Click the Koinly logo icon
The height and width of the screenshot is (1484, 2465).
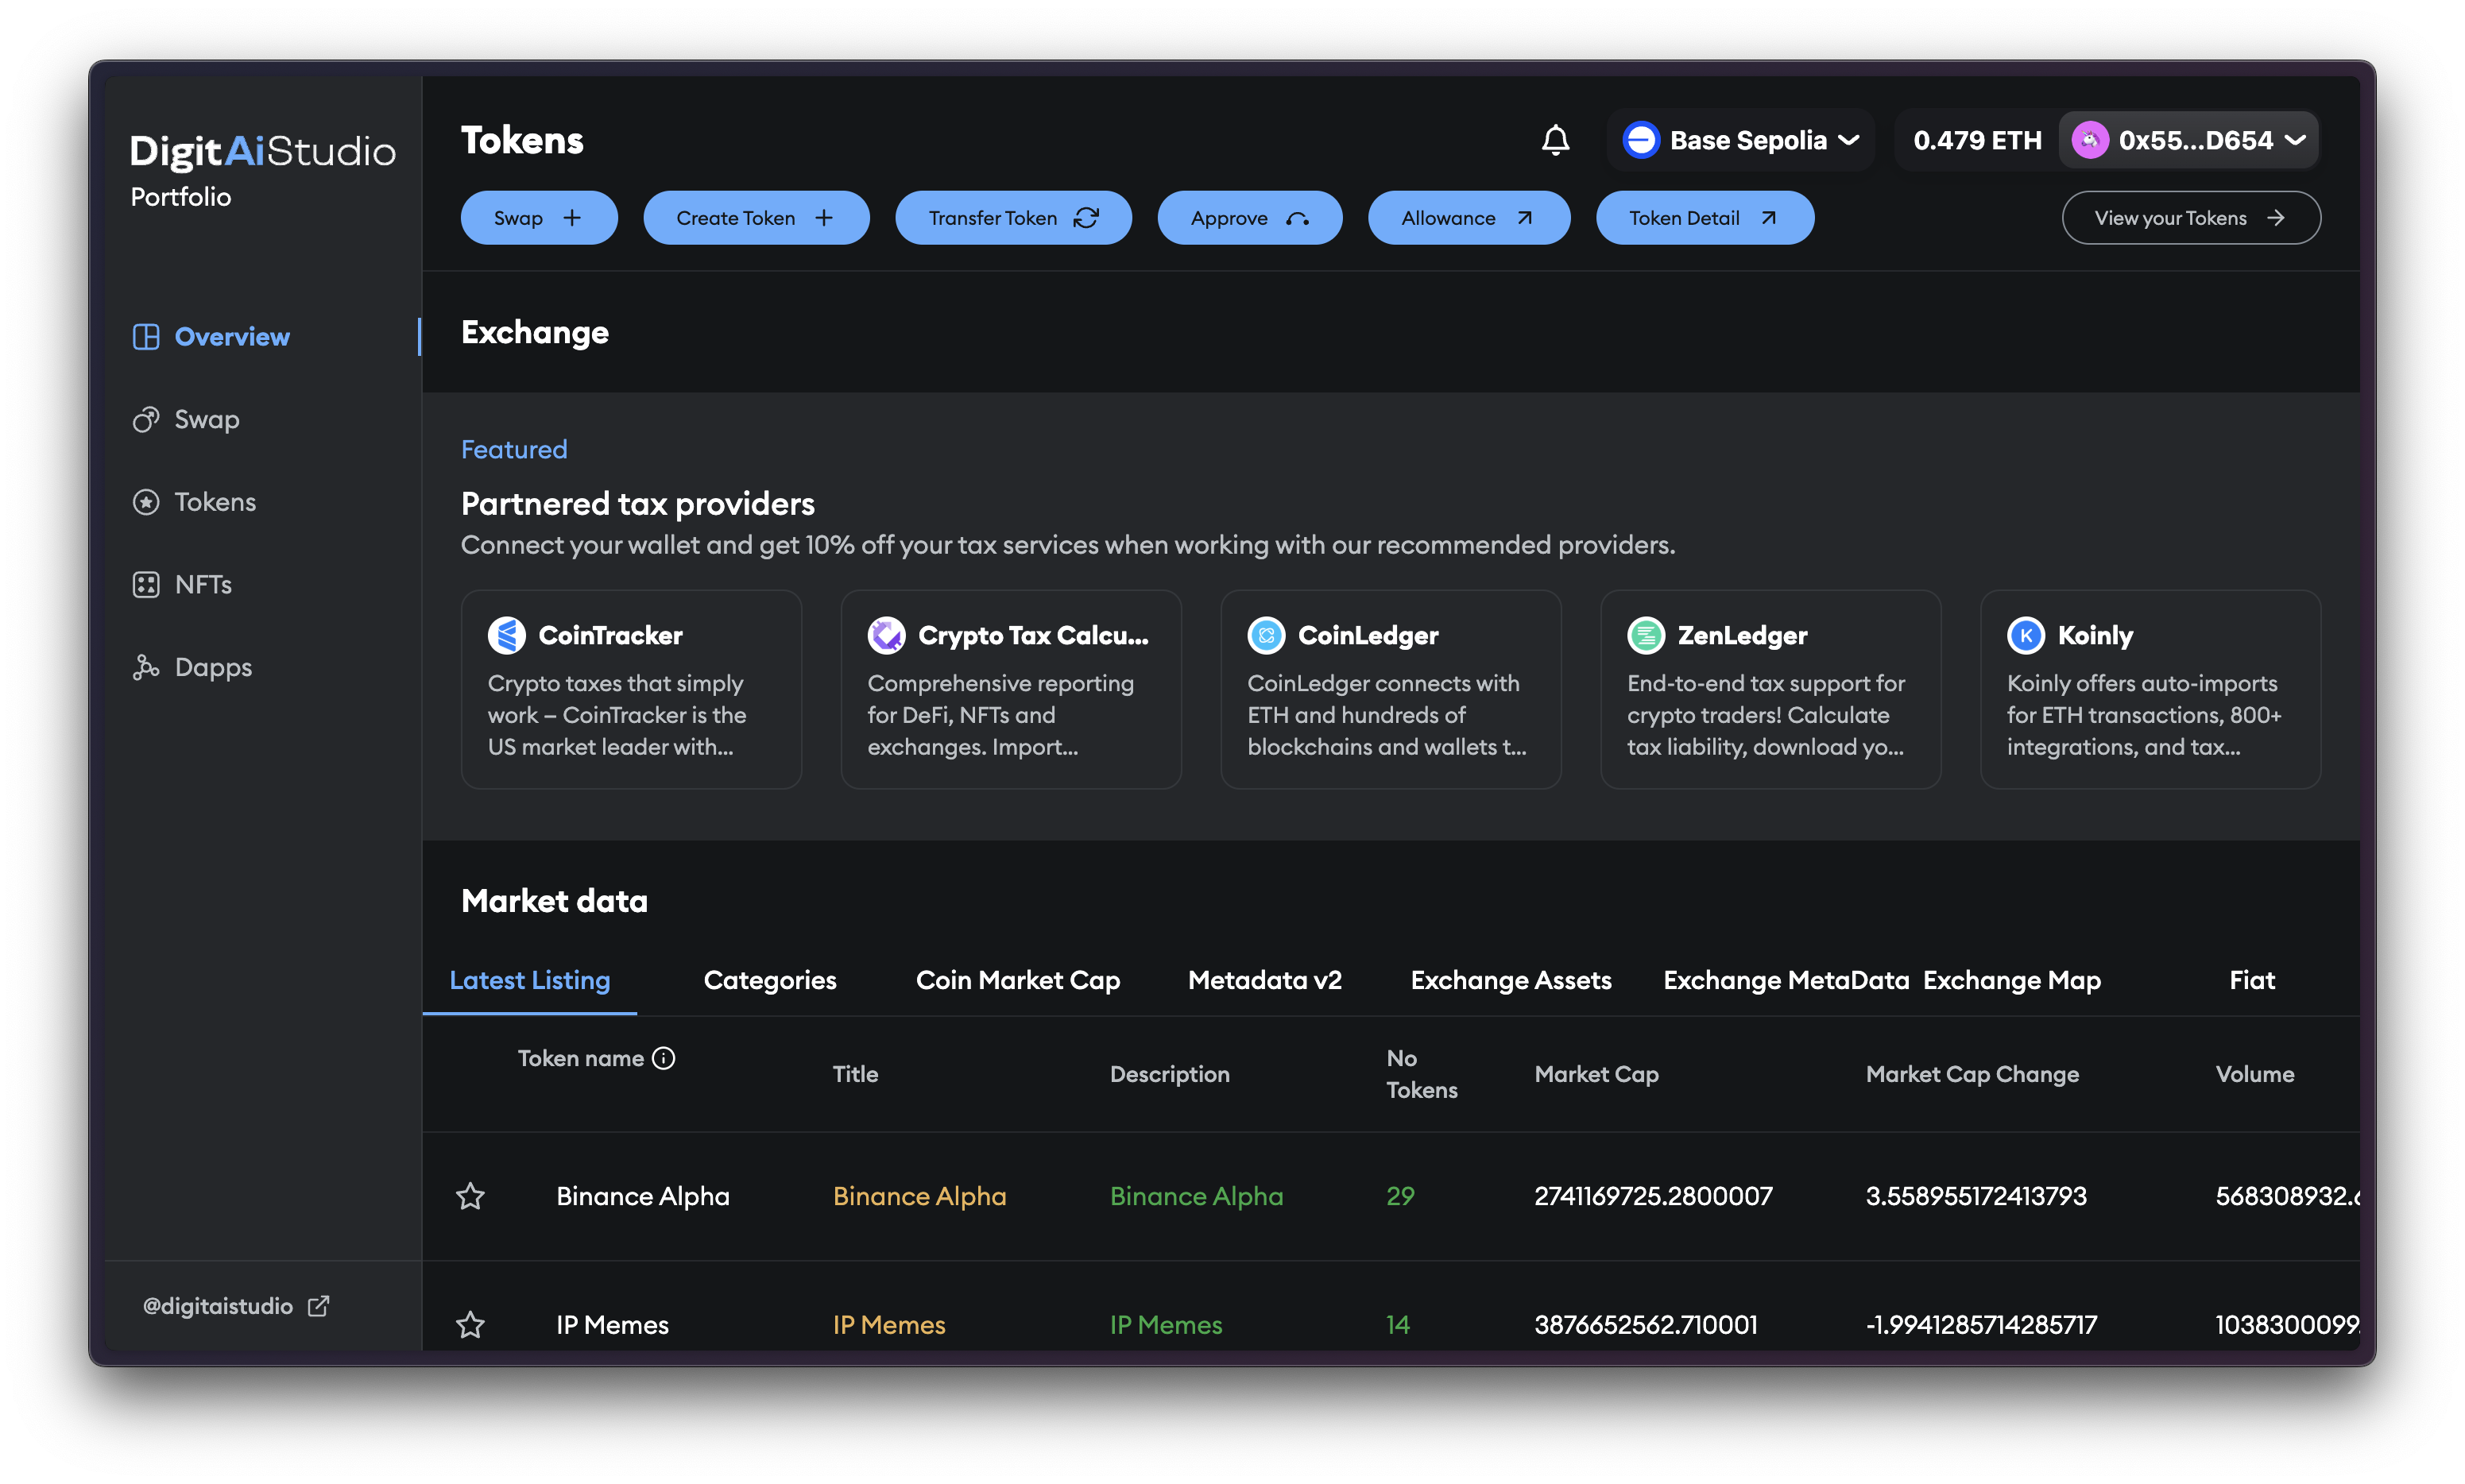(x=2026, y=635)
